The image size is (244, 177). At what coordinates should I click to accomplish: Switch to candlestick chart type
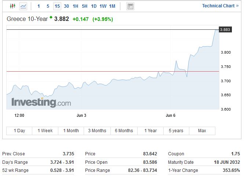(13, 6)
